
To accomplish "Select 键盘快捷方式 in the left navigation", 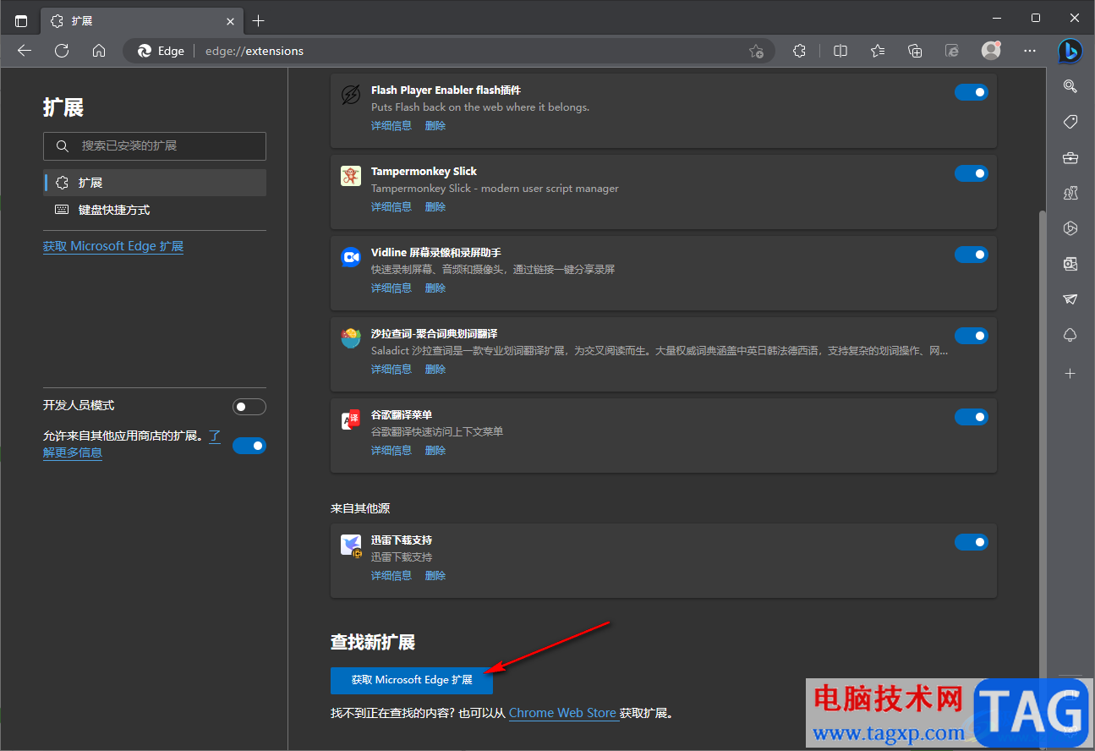I will (x=155, y=210).
